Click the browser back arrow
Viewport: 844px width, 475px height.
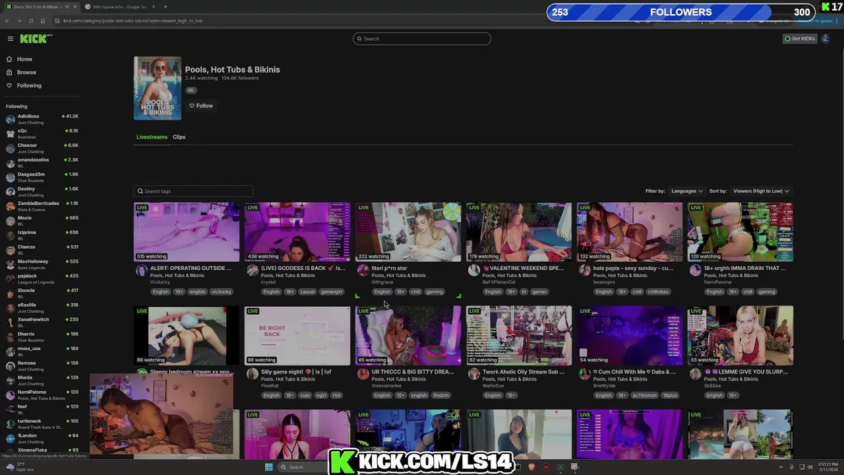point(7,20)
